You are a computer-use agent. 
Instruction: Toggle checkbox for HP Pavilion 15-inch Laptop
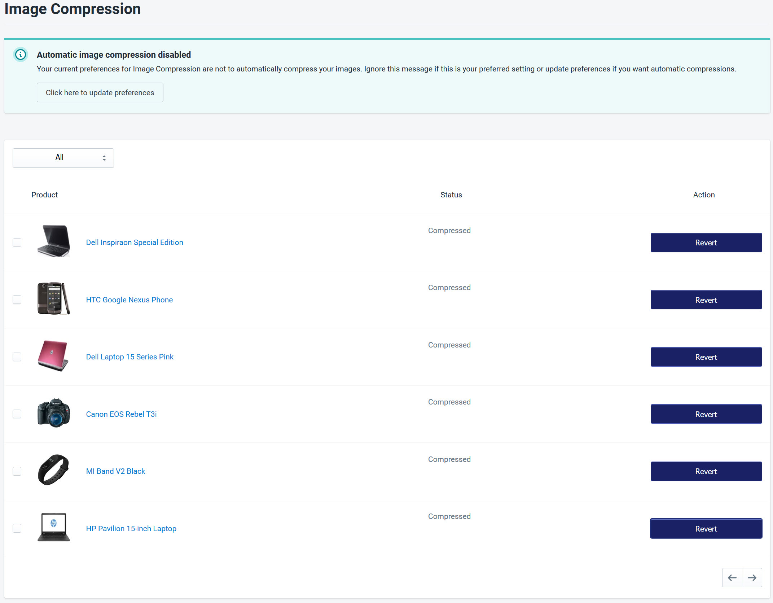click(x=17, y=528)
